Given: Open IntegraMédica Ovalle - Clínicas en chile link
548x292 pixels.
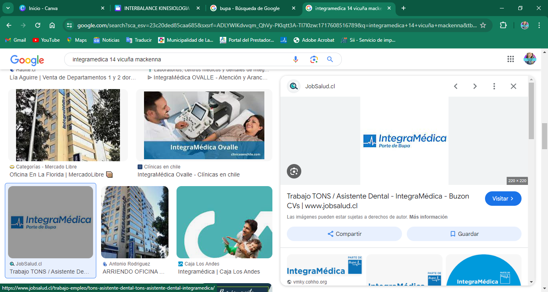Looking at the screenshot, I should tap(189, 174).
